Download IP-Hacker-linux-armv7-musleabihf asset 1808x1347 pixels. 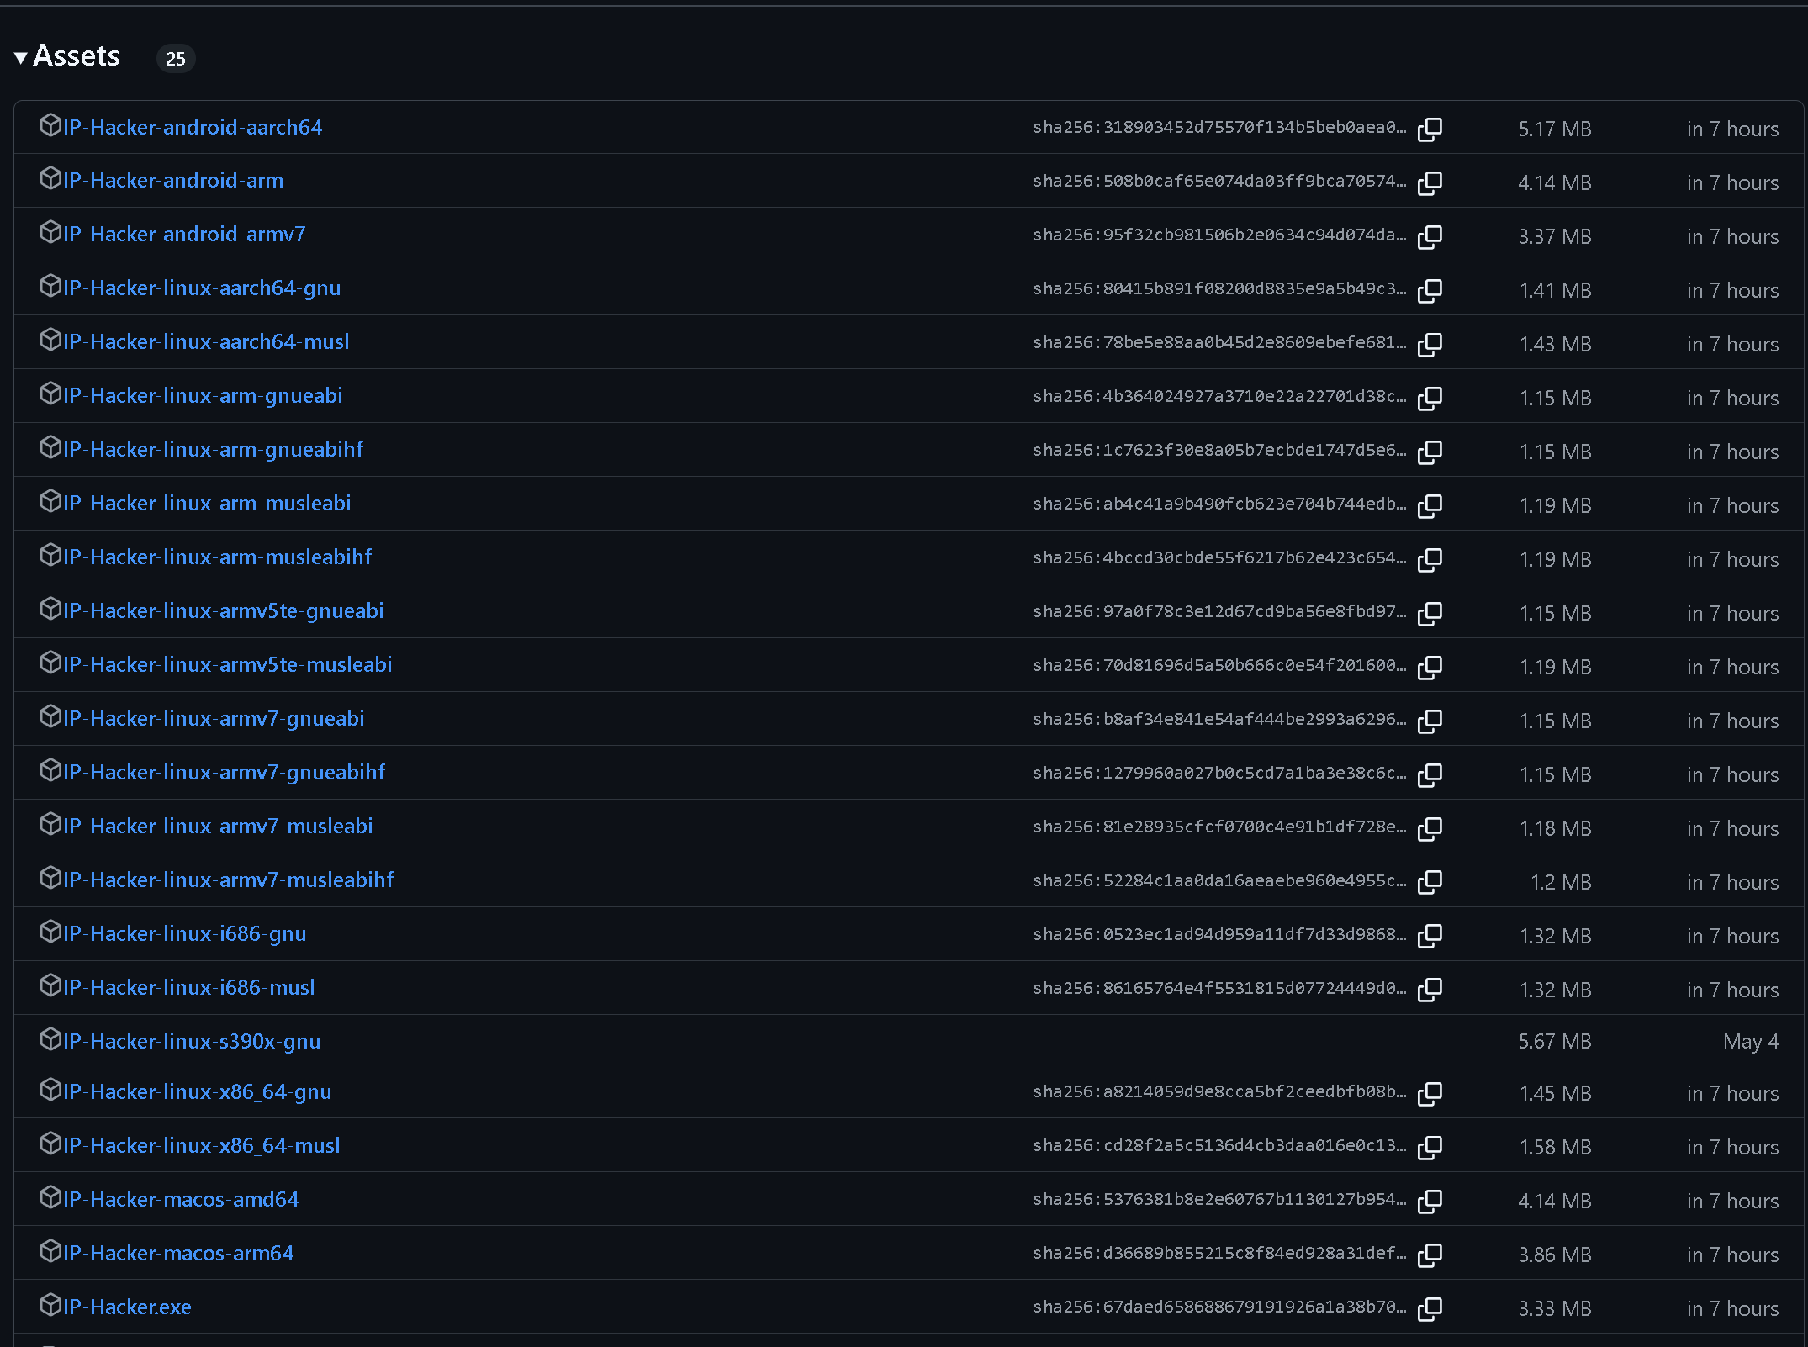point(229,880)
